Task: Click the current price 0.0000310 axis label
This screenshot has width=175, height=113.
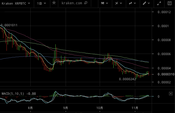Action: pyautogui.click(x=166, y=74)
